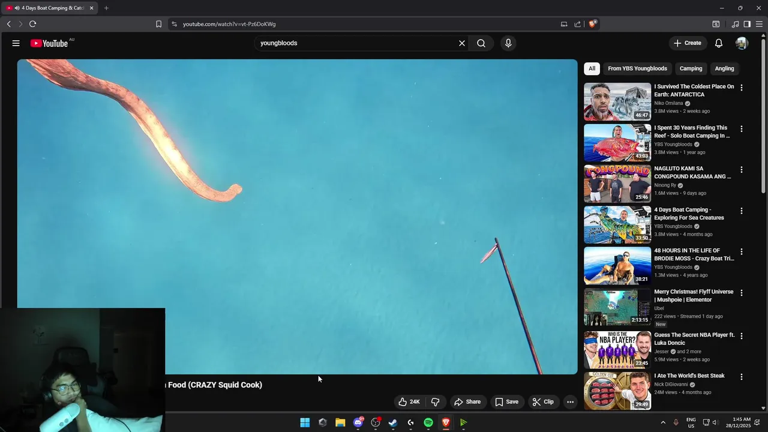Like the video with 24K likes
Viewport: 768px width, 432px height.
coord(409,402)
